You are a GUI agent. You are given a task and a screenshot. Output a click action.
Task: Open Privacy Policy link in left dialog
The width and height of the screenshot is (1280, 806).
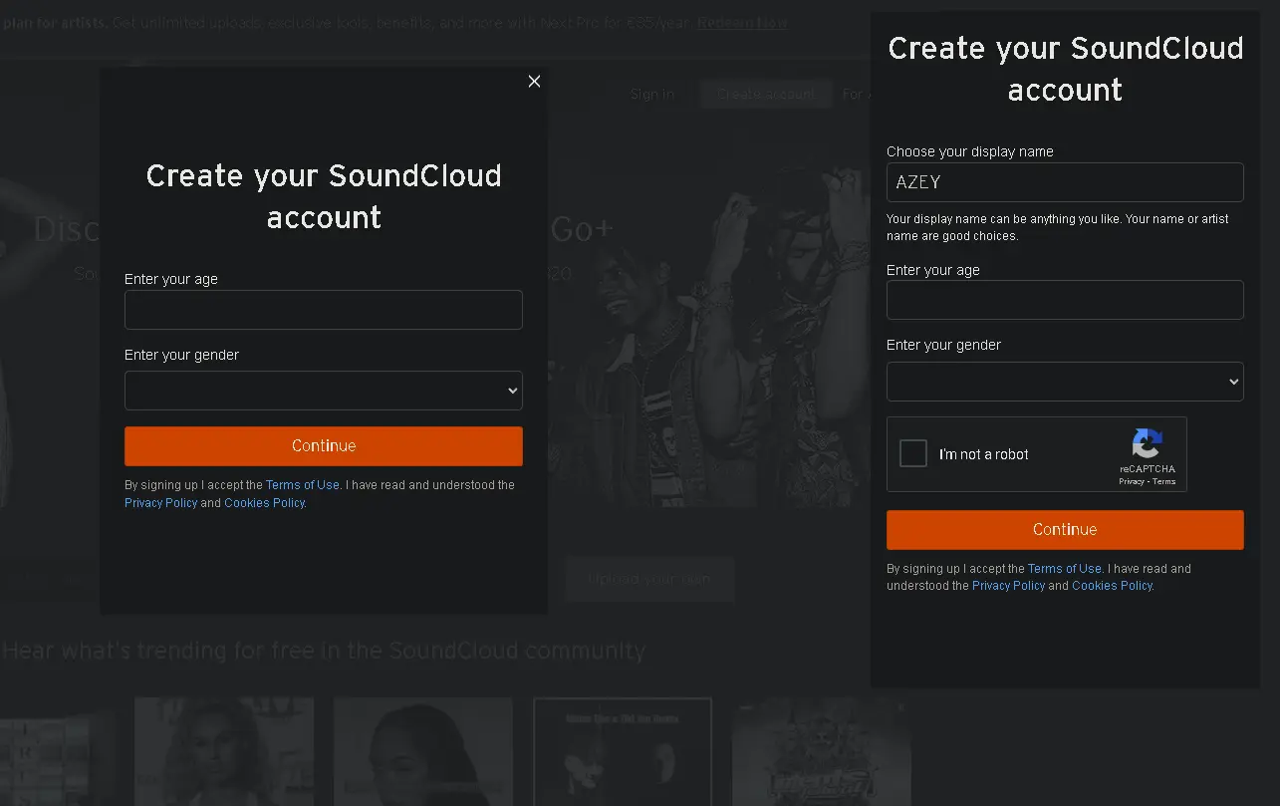[161, 503]
